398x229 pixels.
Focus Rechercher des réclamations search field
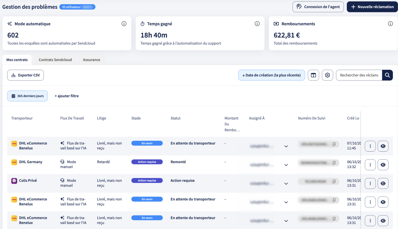(359, 75)
